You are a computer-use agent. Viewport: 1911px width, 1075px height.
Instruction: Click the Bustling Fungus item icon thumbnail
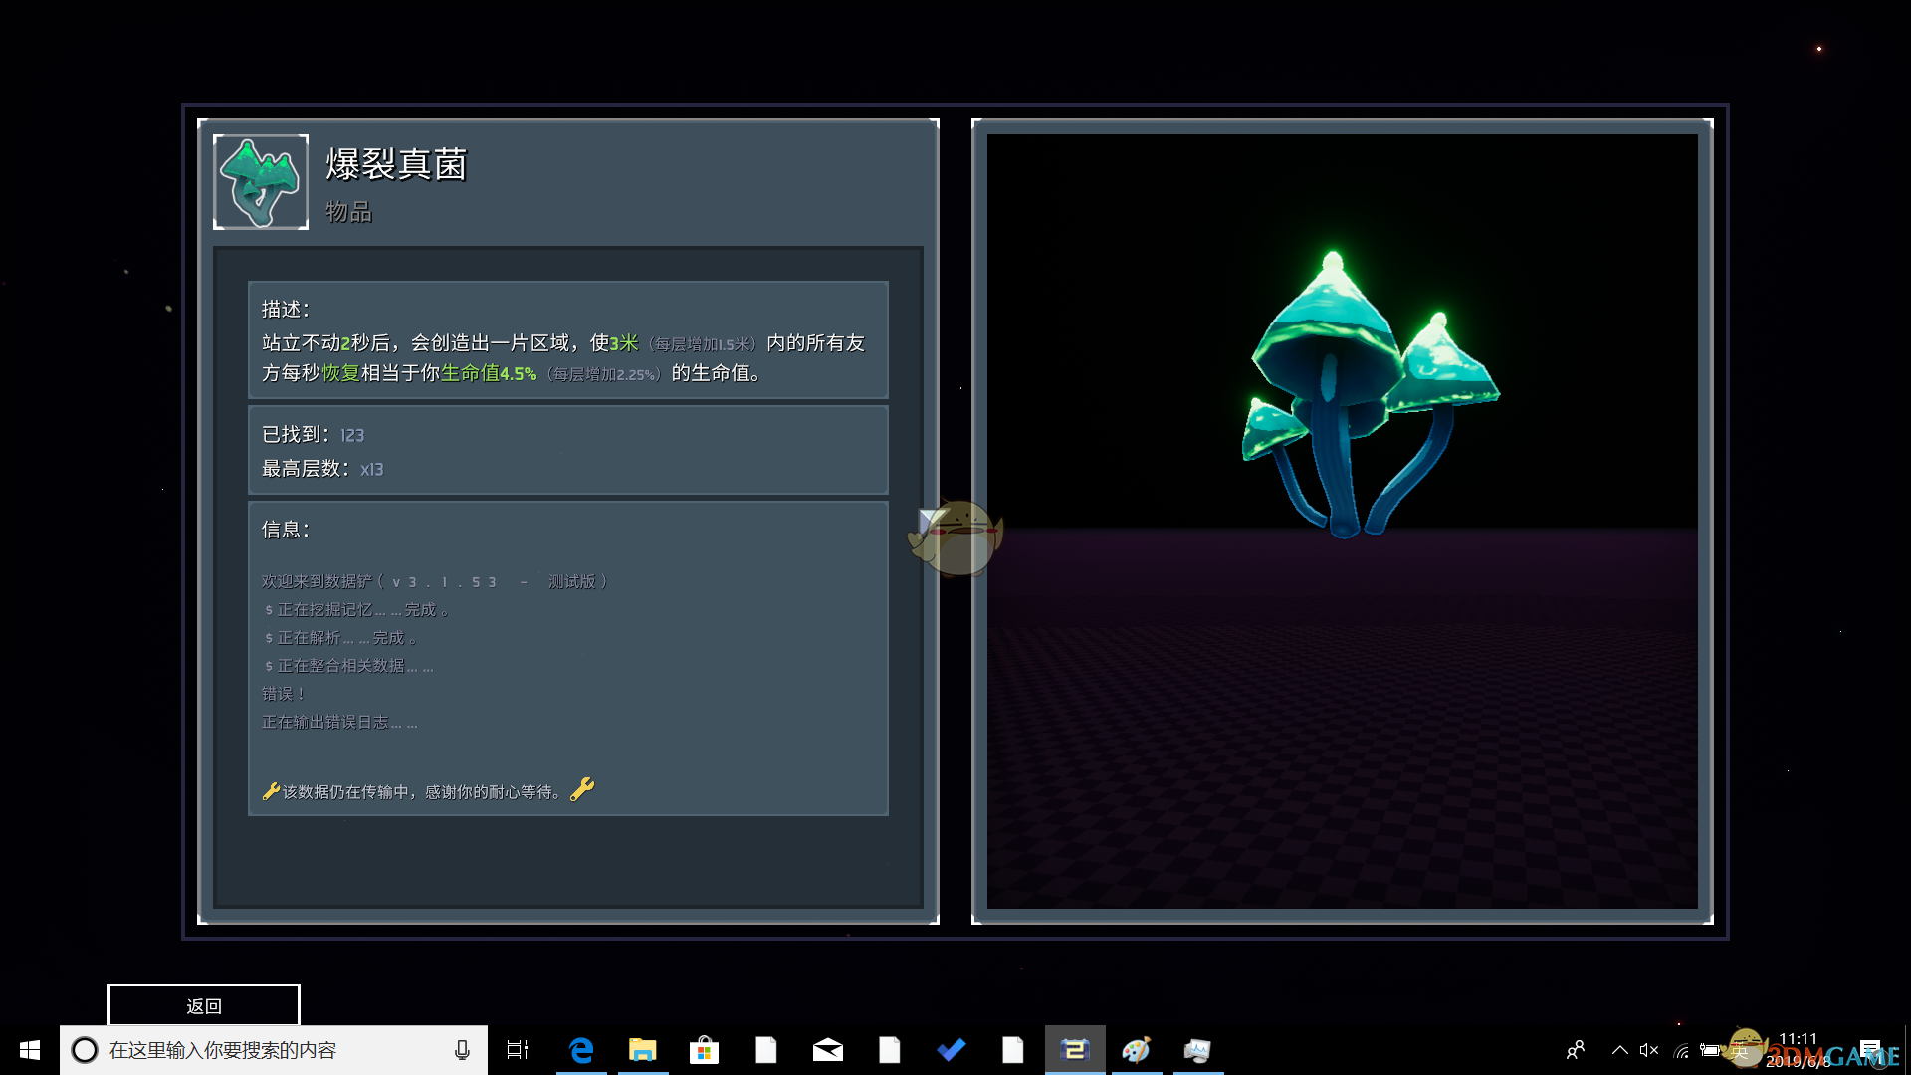261,182
